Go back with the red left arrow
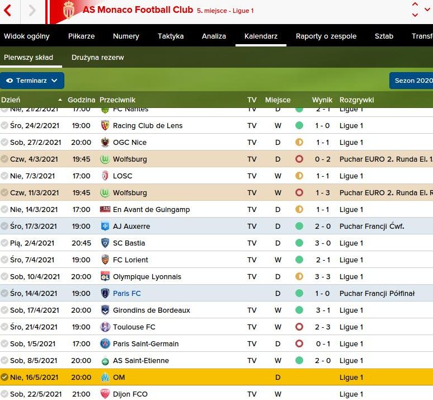433x400 pixels. (8, 11)
